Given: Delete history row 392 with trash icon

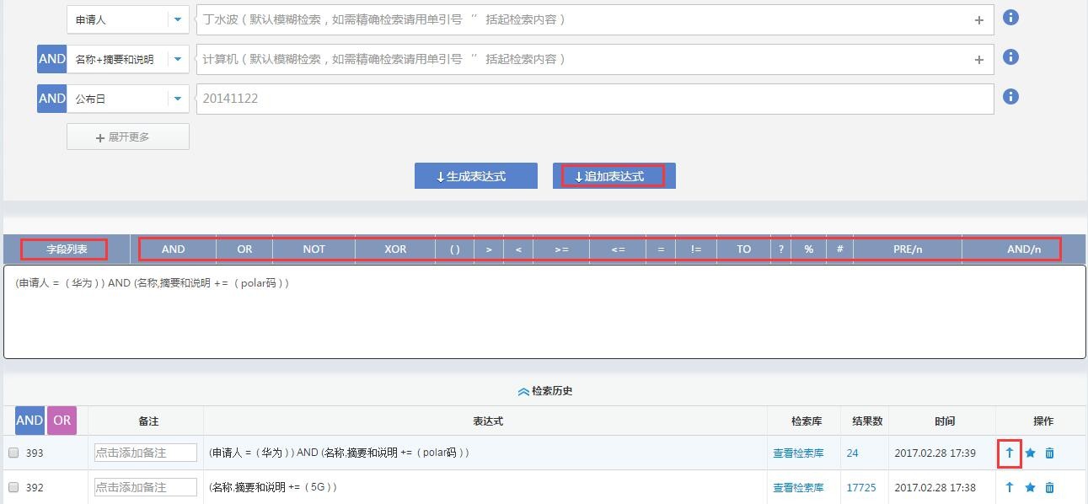Looking at the screenshot, I should [1049, 487].
